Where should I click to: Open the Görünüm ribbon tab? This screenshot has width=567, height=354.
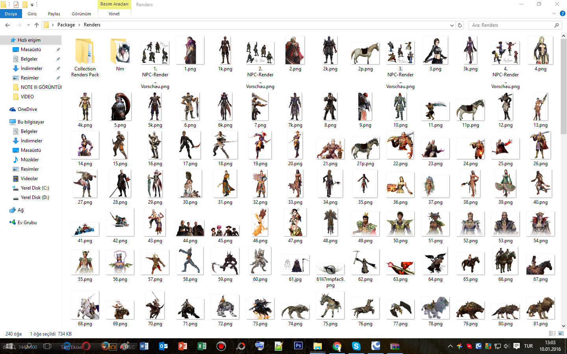tap(82, 14)
